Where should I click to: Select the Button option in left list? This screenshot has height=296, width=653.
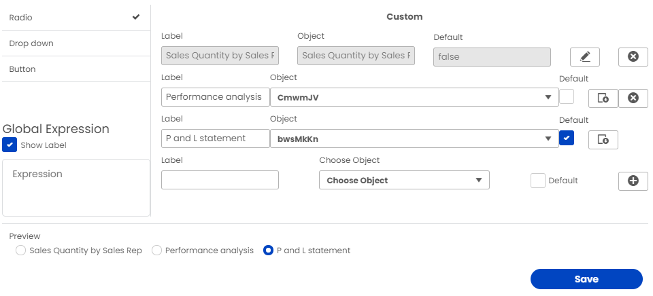[x=75, y=69]
